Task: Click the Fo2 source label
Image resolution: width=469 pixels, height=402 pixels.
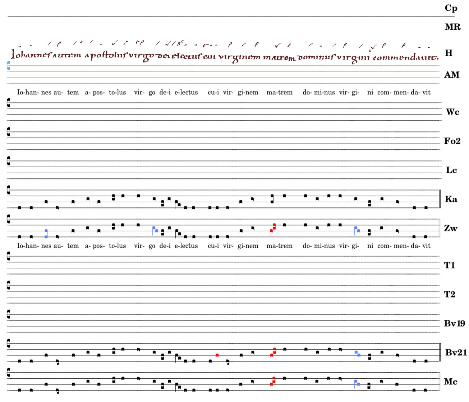Action: click(452, 141)
